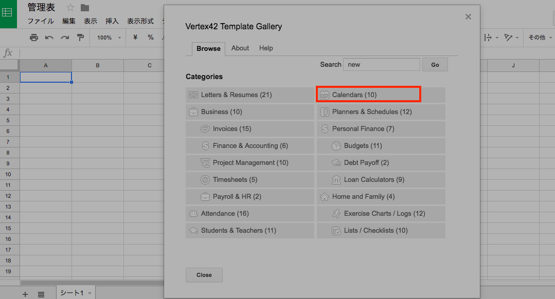Open the all sheets list icon
555x299 pixels.
pyautogui.click(x=41, y=294)
